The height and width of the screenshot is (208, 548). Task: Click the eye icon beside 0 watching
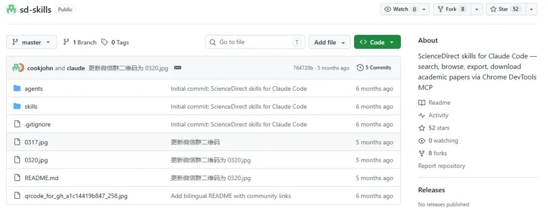422,141
